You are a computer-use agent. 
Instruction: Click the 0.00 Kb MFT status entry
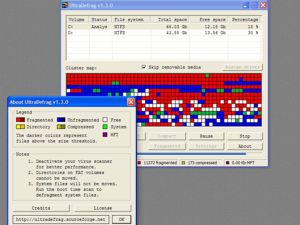(x=245, y=163)
